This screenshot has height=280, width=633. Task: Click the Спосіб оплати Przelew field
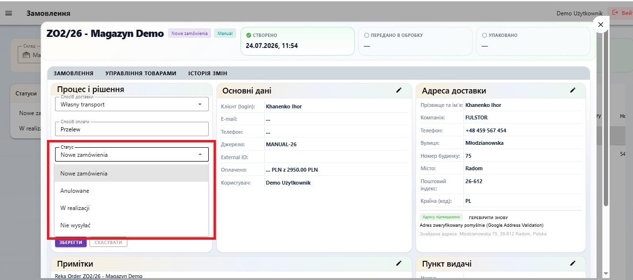pyautogui.click(x=132, y=129)
